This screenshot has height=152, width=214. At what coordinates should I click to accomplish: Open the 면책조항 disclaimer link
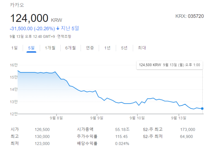tap(64, 36)
